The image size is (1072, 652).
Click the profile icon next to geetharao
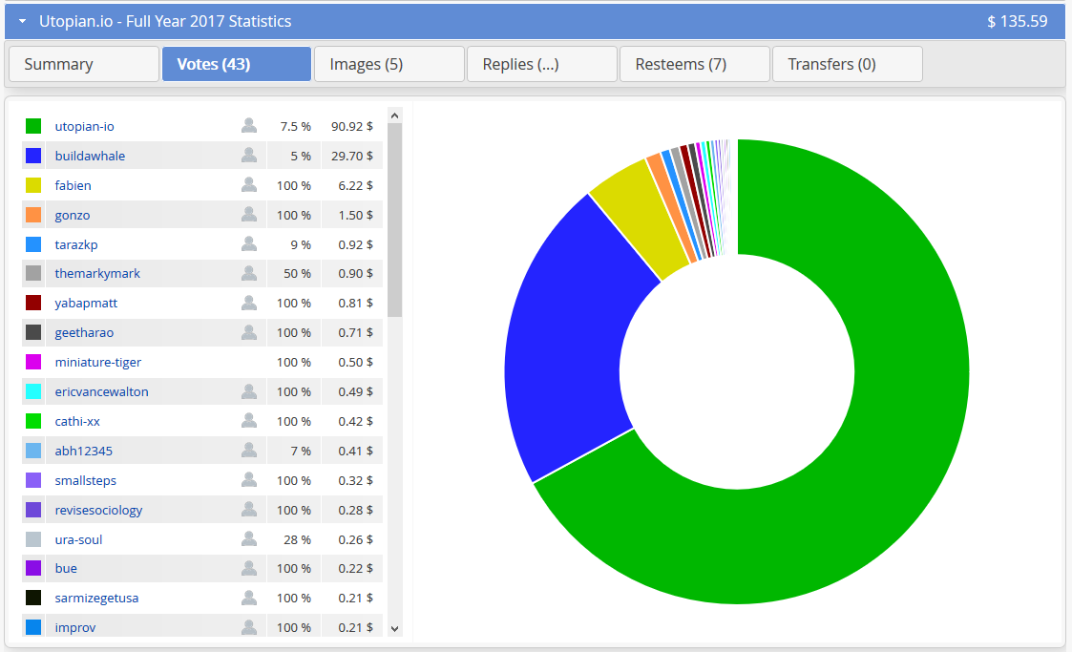coord(249,332)
